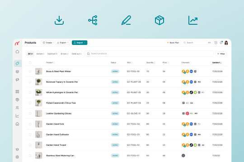The width and height of the screenshot is (244, 162).
Task: Open the line chart analytics icon in sidebar
Action: tap(17, 116)
